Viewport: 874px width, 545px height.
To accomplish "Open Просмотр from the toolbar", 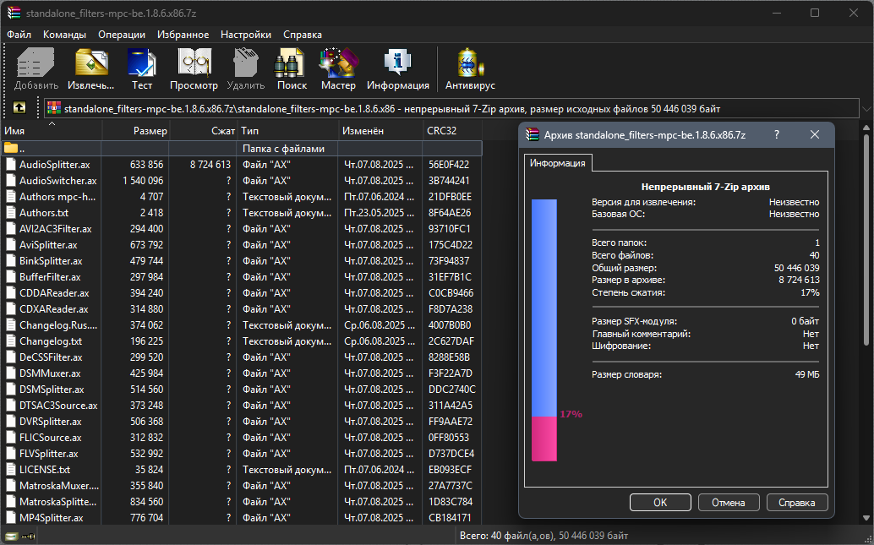I will tap(194, 63).
